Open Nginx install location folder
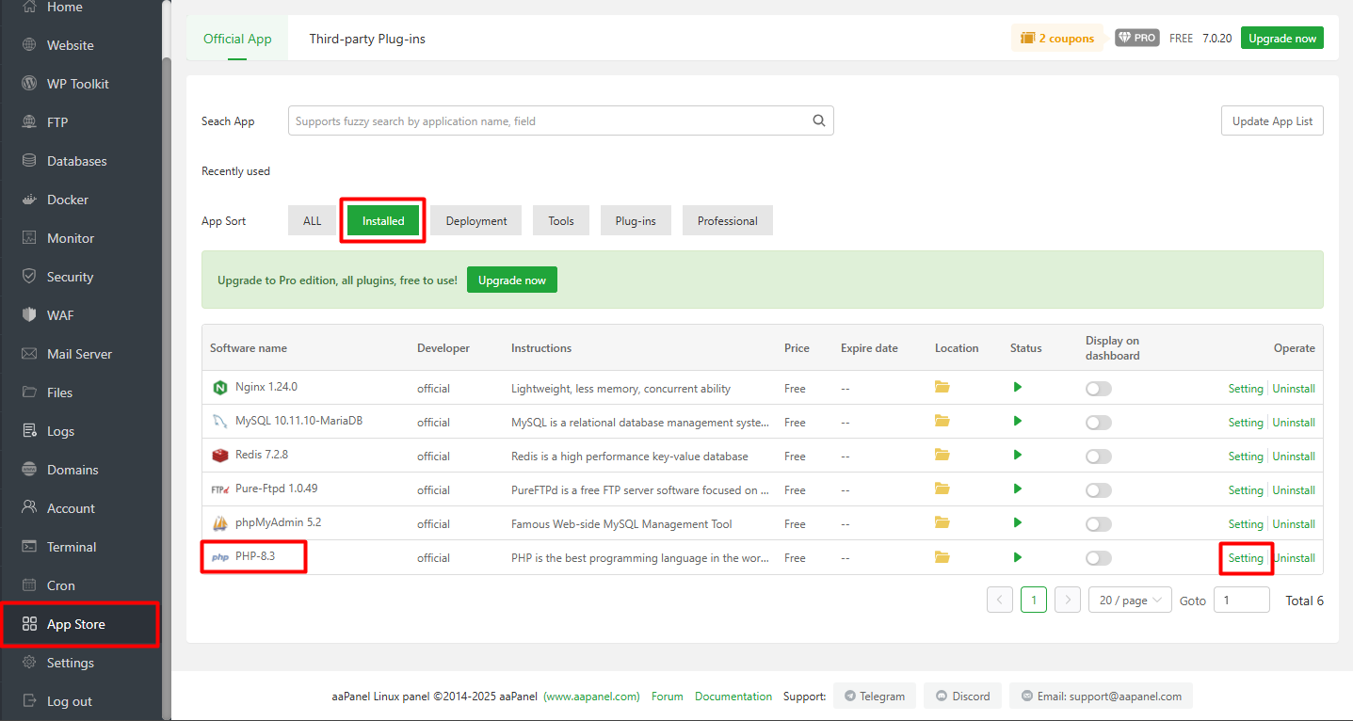This screenshot has width=1353, height=721. 942,387
